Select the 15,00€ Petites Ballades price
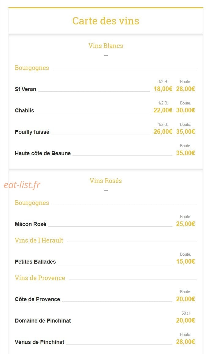Image resolution: width=213 pixels, height=354 pixels. point(185,262)
